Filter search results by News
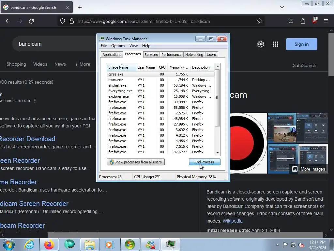Viewport: 334px width, 251px height. [x=60, y=64]
